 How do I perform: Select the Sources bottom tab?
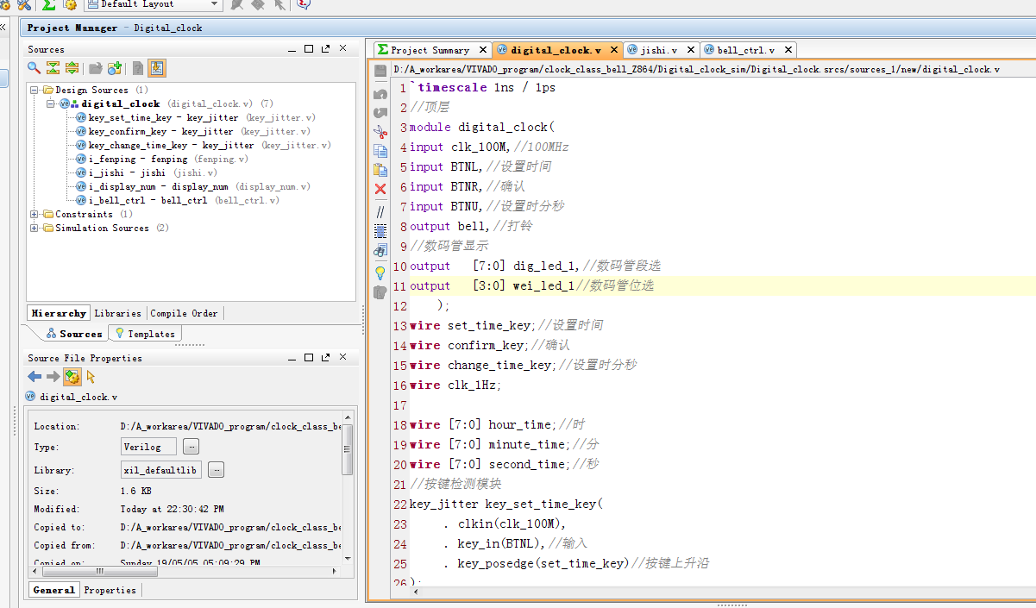click(x=74, y=334)
